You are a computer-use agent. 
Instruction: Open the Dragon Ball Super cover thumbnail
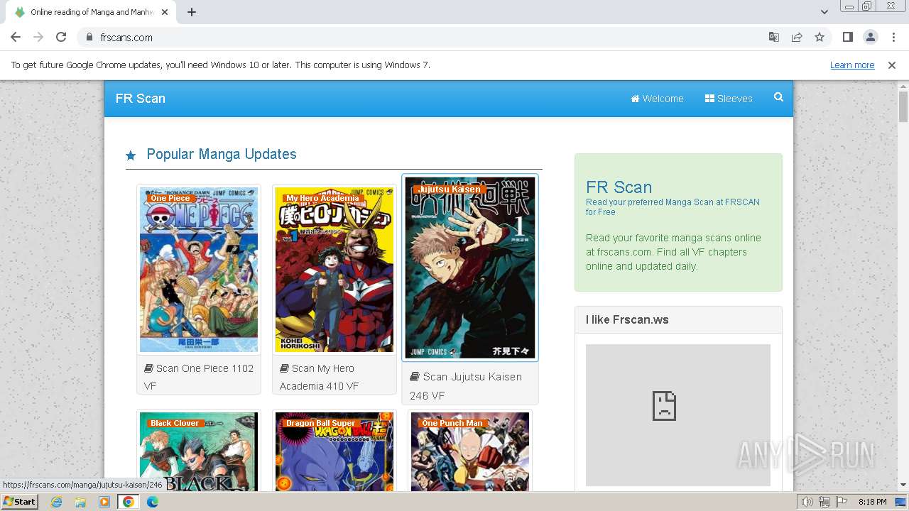[334, 452]
